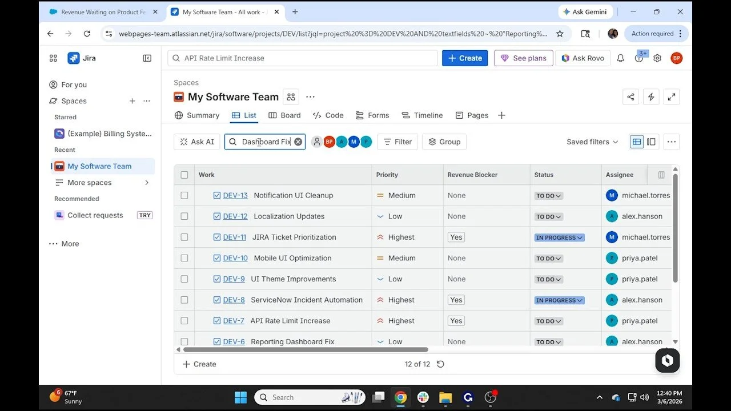Collapse the sidebar with the panel icon
This screenshot has height=411, width=731.
pos(147,58)
